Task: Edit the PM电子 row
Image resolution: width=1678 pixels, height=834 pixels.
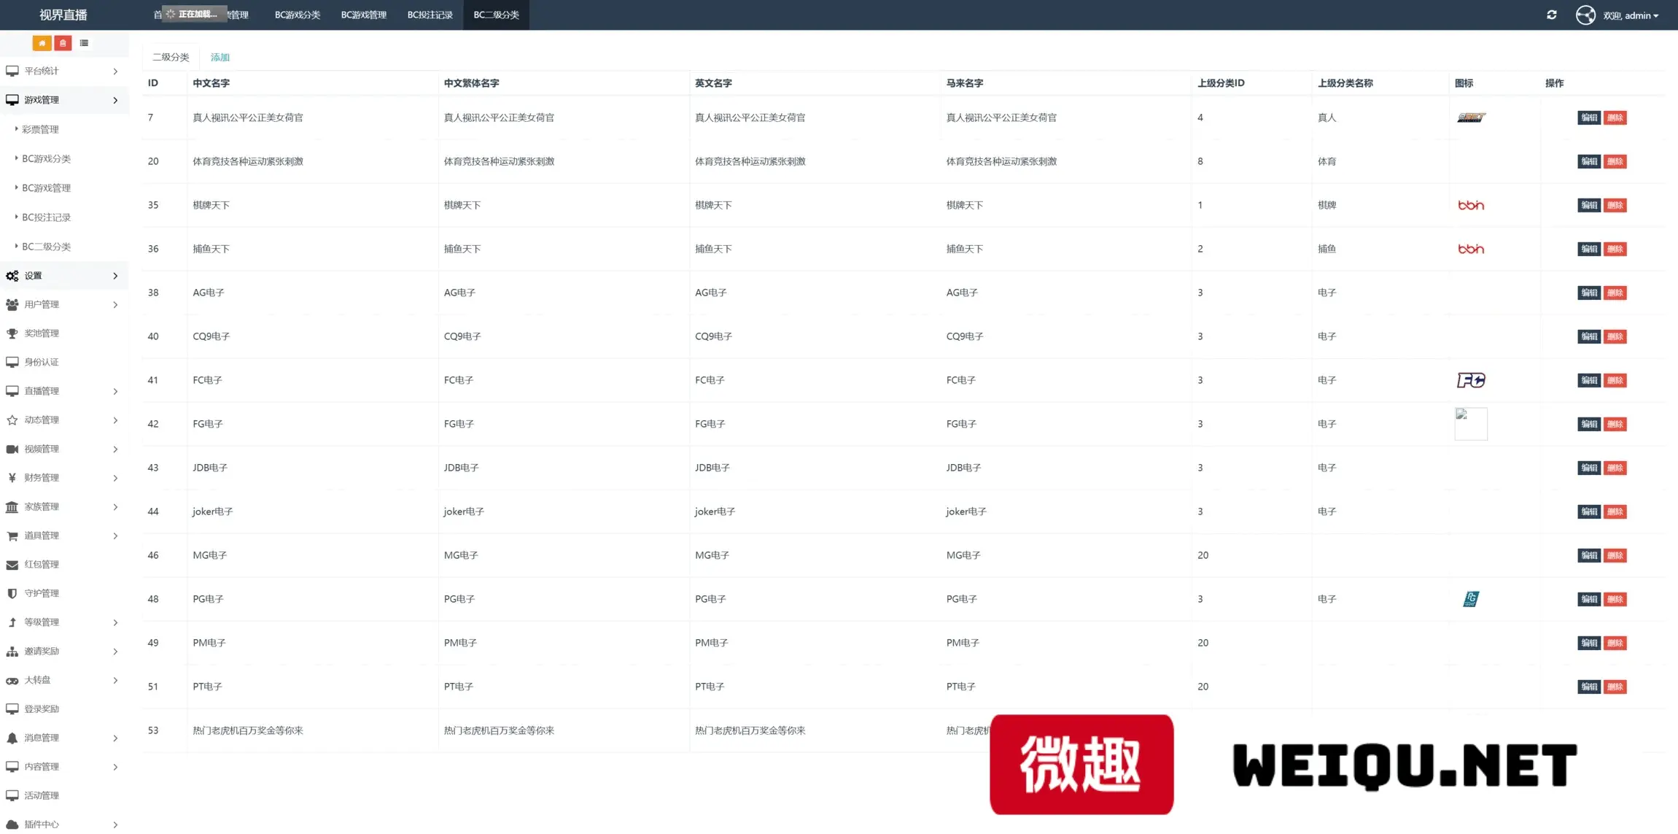Action: pos(1589,643)
